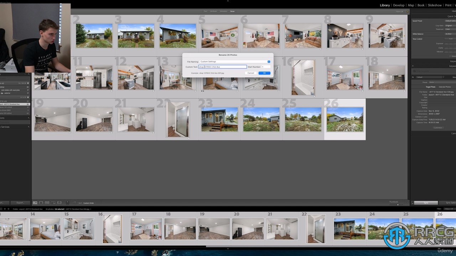Screen dimensions: 456x256
Task: Collapse second volume disclosure triangle
Action: click(28, 97)
